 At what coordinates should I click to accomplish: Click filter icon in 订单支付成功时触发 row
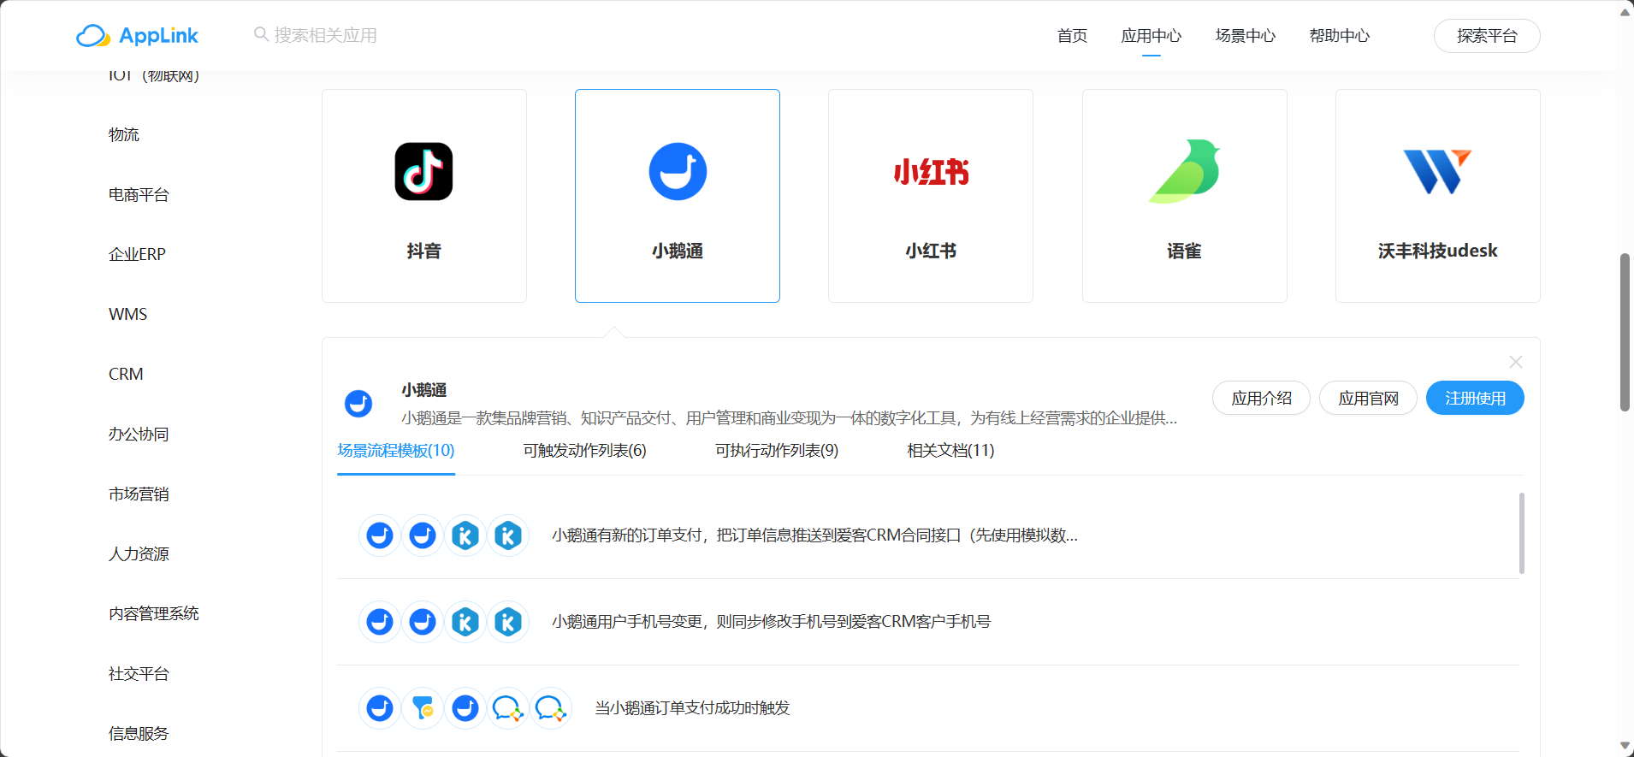[x=423, y=708]
